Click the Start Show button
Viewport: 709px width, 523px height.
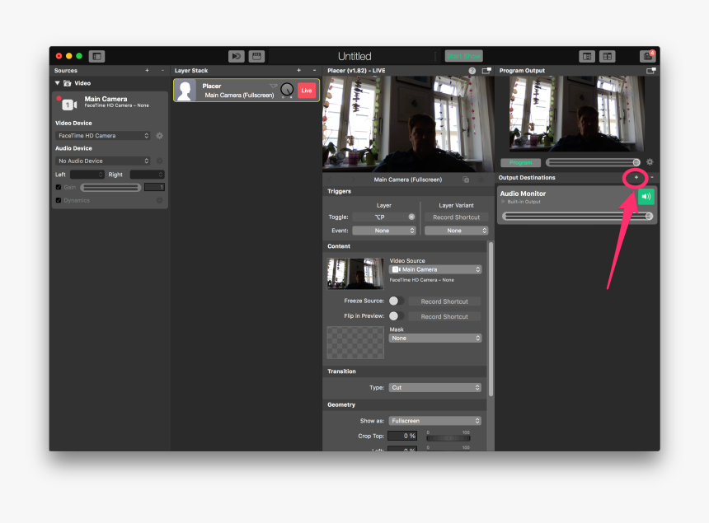click(464, 56)
